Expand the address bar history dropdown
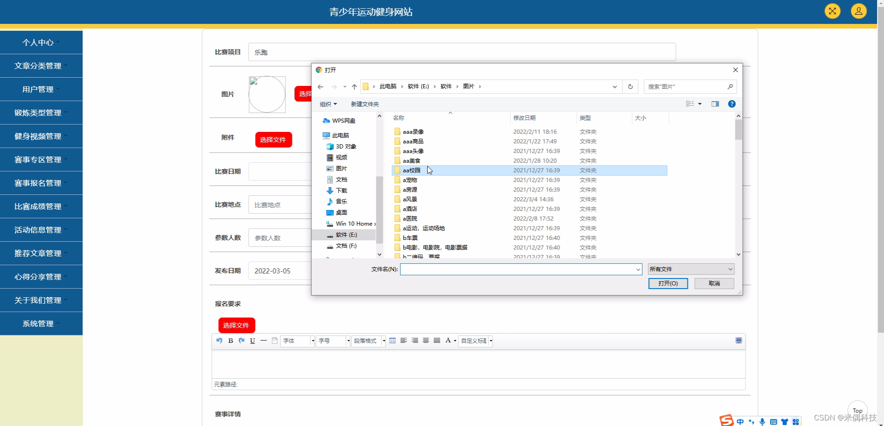 pyautogui.click(x=615, y=86)
